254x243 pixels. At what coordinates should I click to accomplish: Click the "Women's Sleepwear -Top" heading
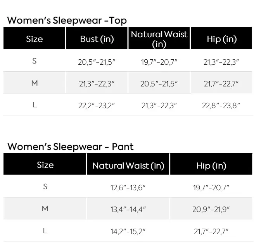click(x=67, y=21)
